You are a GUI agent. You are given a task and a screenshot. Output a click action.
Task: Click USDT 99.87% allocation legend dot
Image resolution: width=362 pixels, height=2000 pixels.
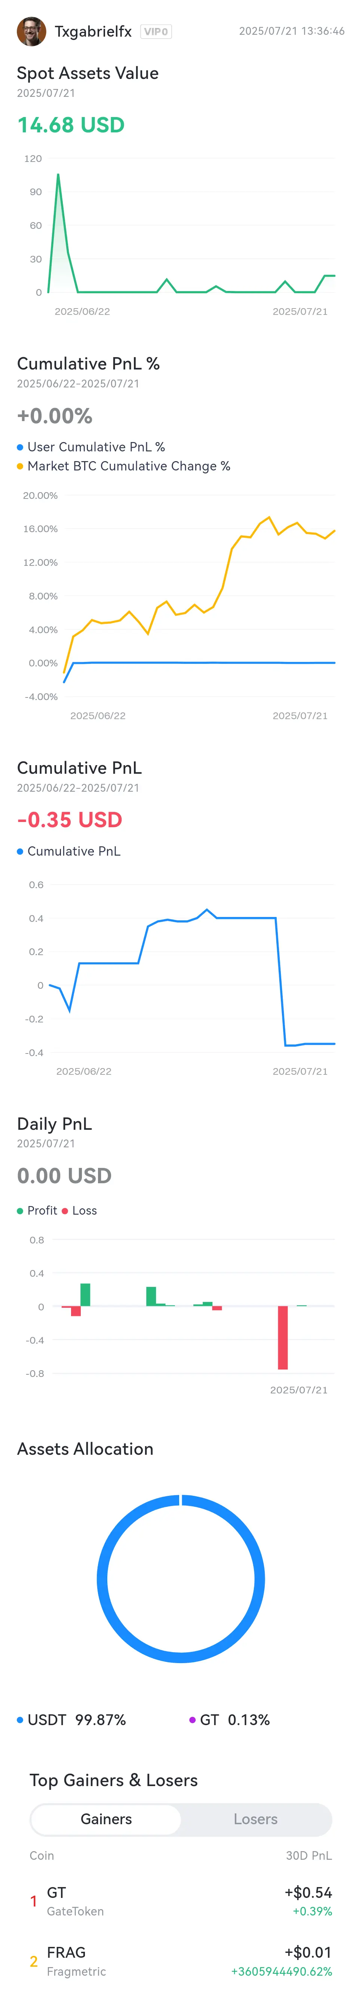(20, 1720)
